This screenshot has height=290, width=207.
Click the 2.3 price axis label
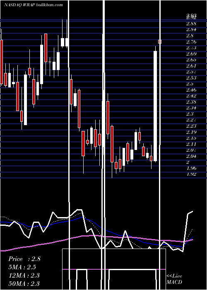point(190,114)
